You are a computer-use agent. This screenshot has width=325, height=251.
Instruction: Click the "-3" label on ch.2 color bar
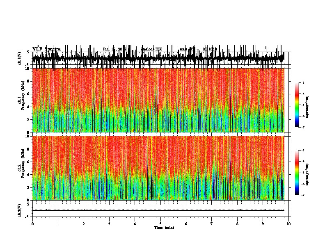point(303,151)
